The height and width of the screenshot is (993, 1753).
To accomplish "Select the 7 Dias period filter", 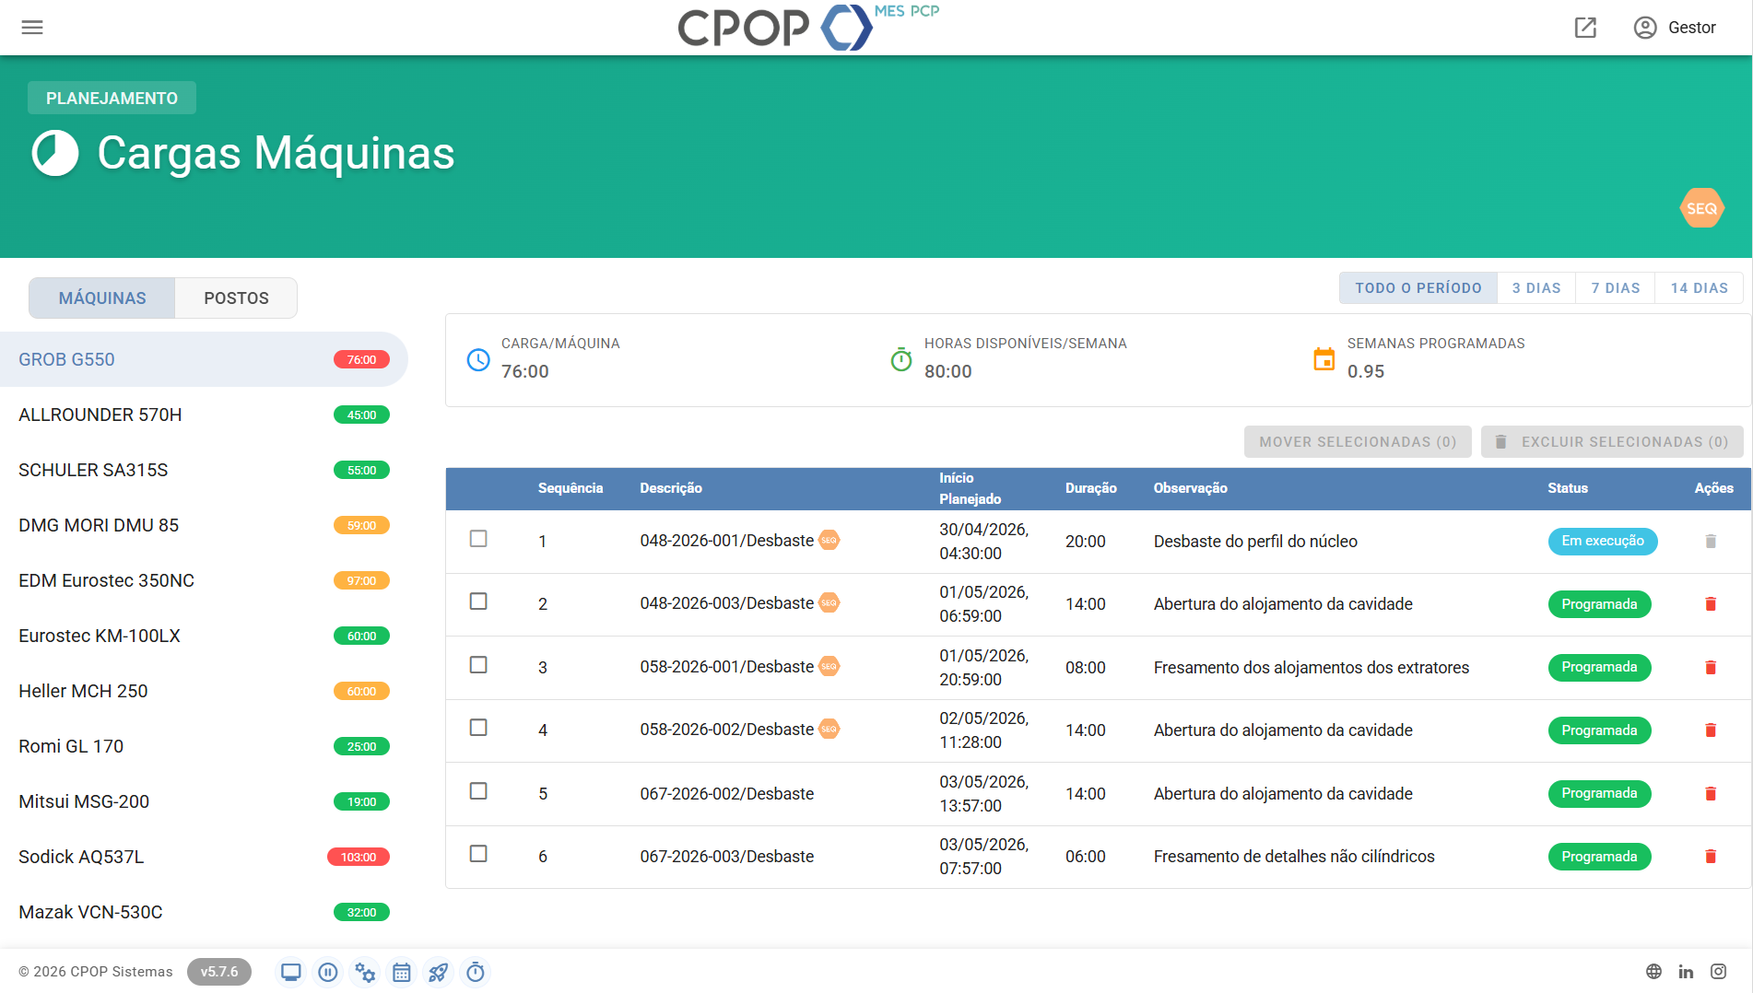I will (x=1616, y=288).
